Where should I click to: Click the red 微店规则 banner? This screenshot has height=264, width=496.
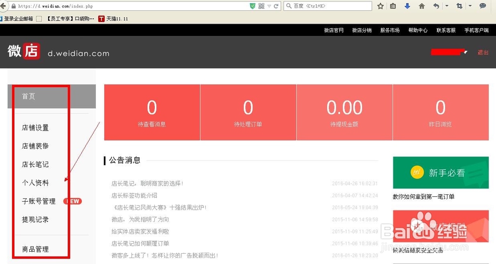click(440, 226)
